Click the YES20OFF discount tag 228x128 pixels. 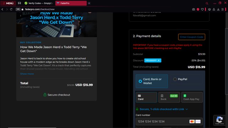coord(153,60)
